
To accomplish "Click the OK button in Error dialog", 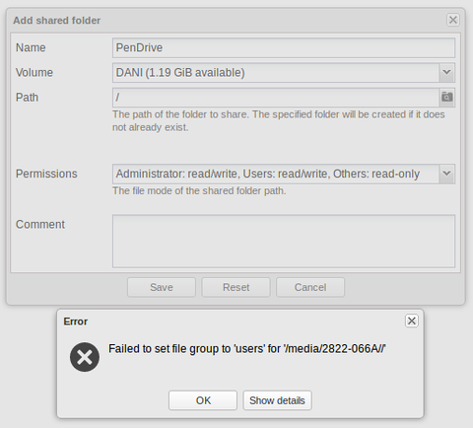I will pos(203,400).
